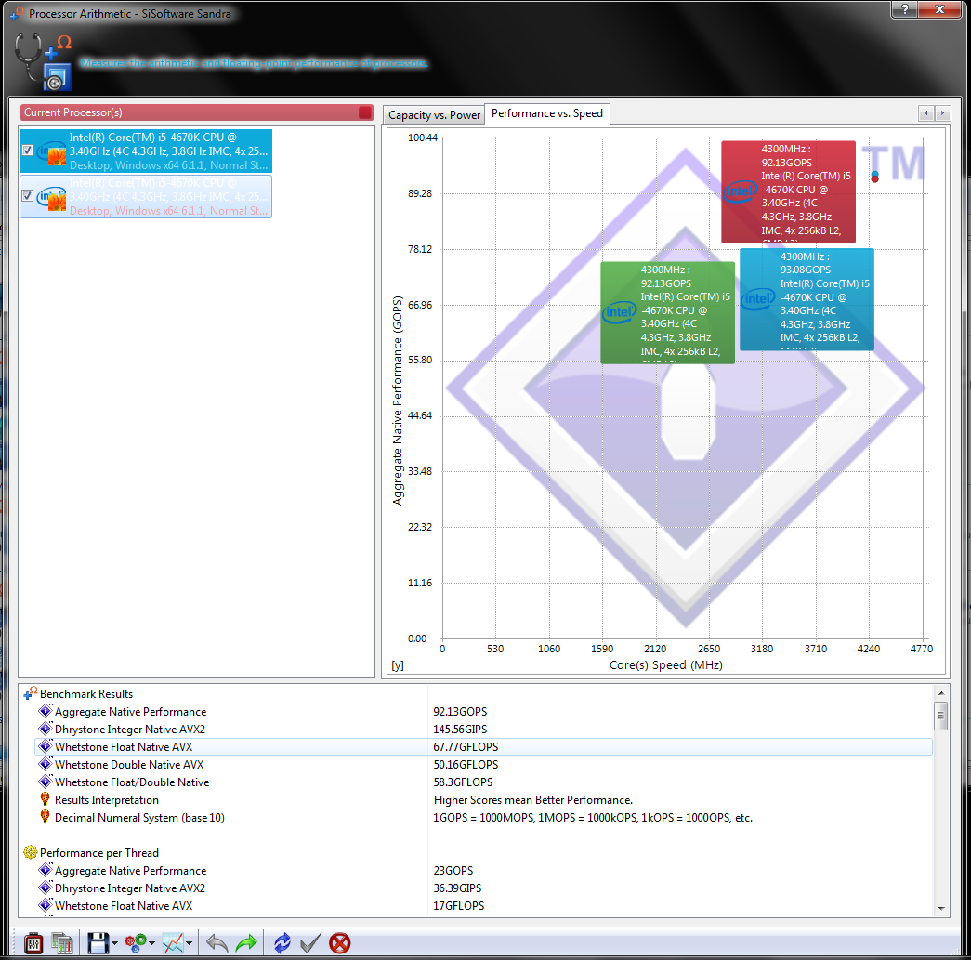This screenshot has width=971, height=960.
Task: Click the stethoscope module icon in header
Action: [x=42, y=62]
